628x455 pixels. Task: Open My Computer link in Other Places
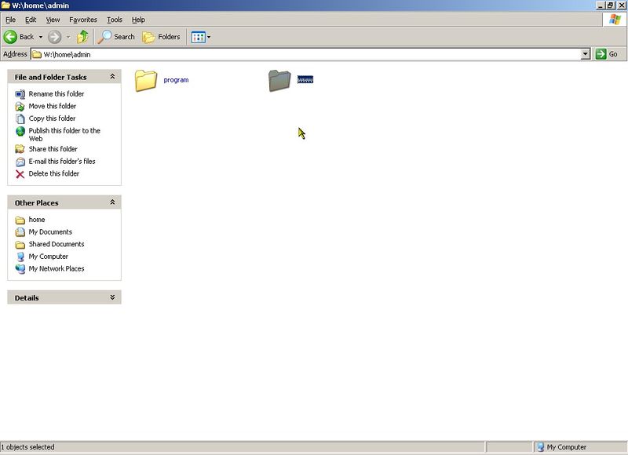[x=49, y=257]
